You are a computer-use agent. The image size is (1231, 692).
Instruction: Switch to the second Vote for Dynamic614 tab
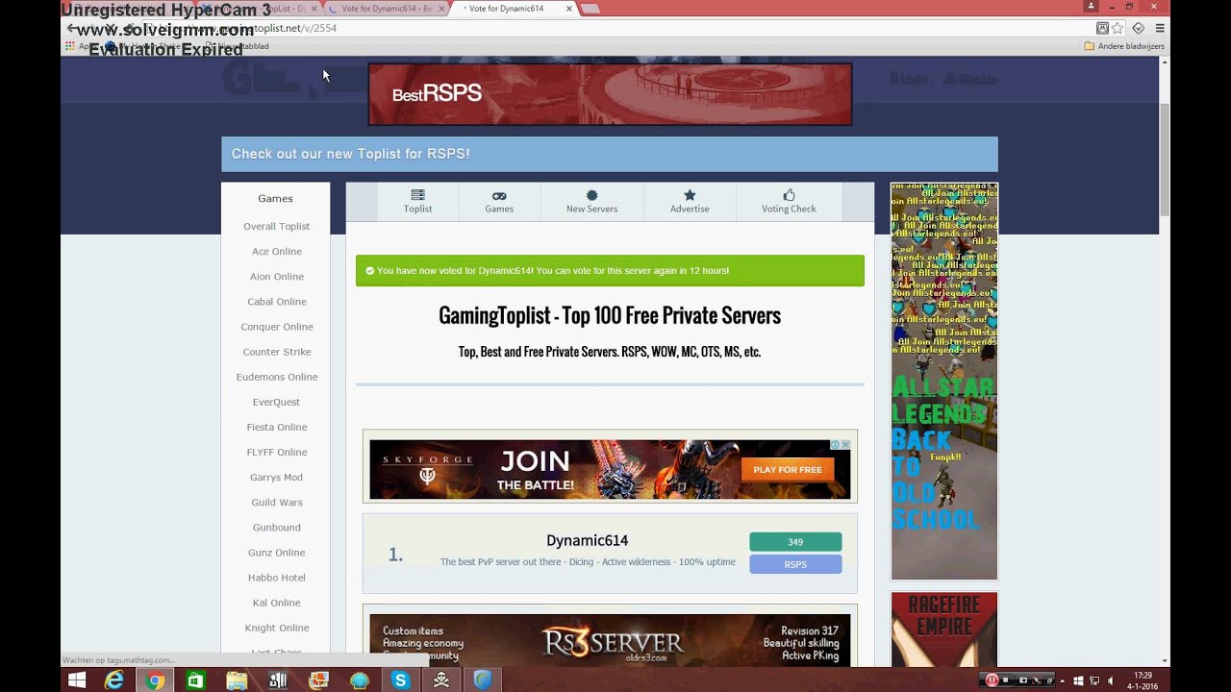(386, 9)
